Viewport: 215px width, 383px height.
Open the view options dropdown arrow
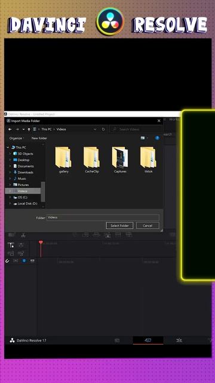pyautogui.click(x=148, y=138)
